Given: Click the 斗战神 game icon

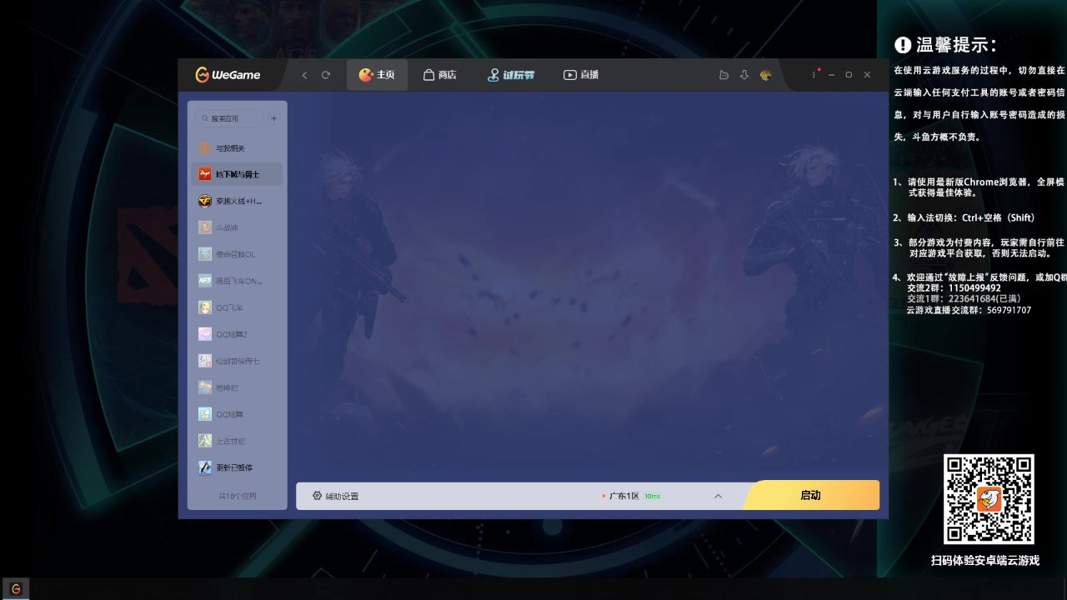Looking at the screenshot, I should 205,227.
